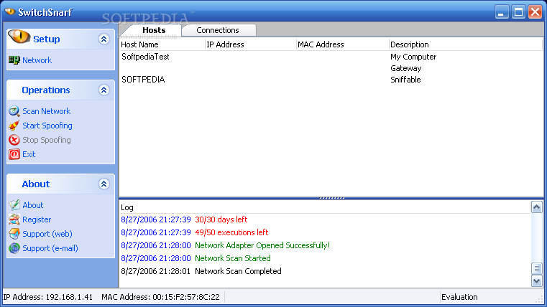Open the Network setup link
The width and height of the screenshot is (547, 307).
(37, 60)
